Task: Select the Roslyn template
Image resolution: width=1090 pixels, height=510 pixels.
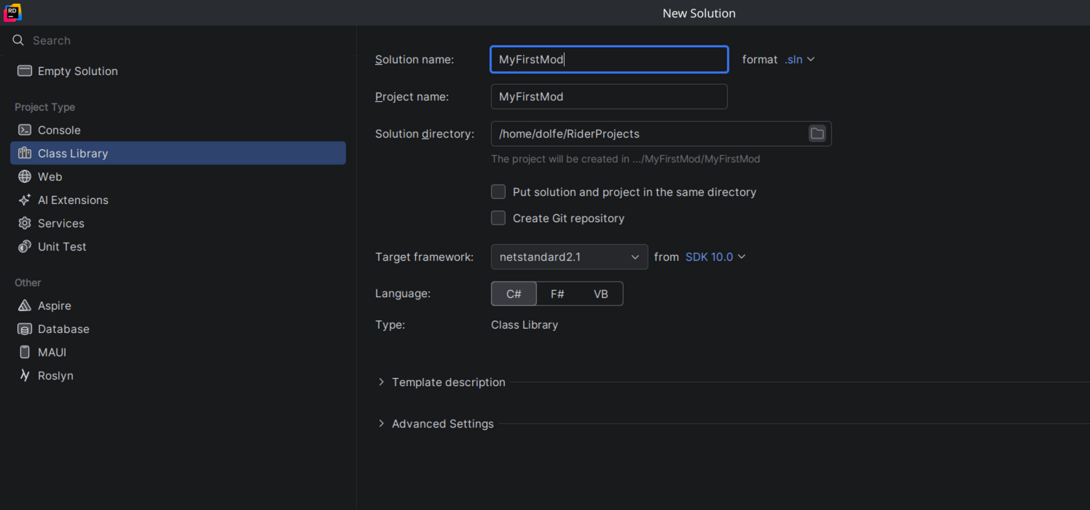Action: [55, 375]
